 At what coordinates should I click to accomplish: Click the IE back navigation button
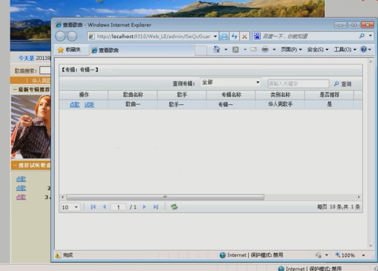coord(60,36)
